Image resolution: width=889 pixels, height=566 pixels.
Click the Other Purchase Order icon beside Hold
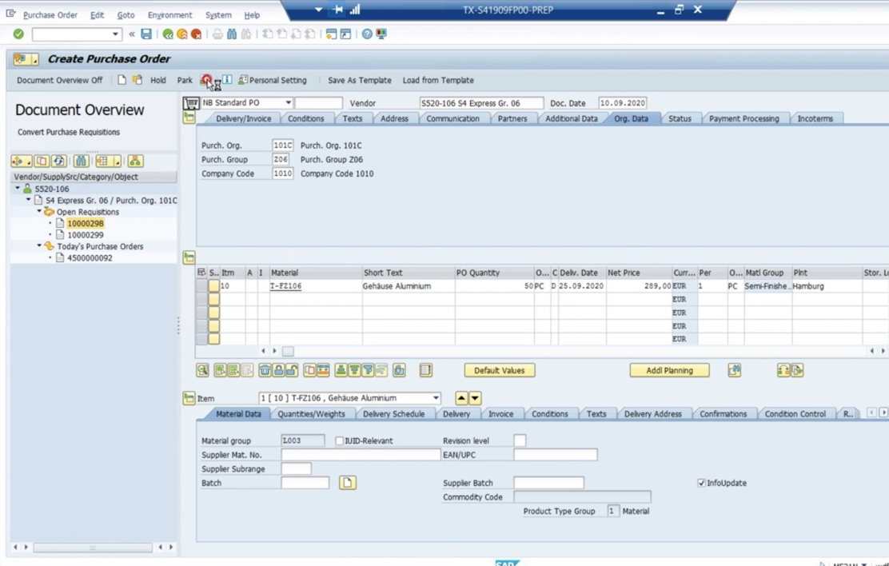(x=138, y=80)
